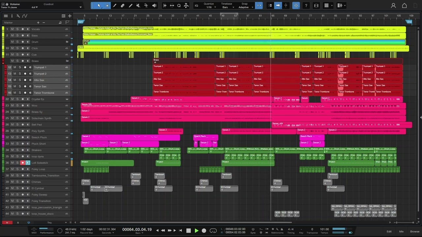The height and width of the screenshot is (237, 422).
Task: Select the Listen speaker tool
Action: pyautogui.click(x=154, y=5)
